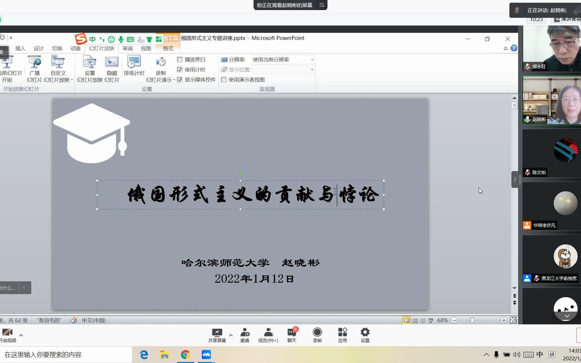Image resolution: width=581 pixels, height=363 pixels.
Task: Click the Invite icon (邀请)
Action: 245,335
